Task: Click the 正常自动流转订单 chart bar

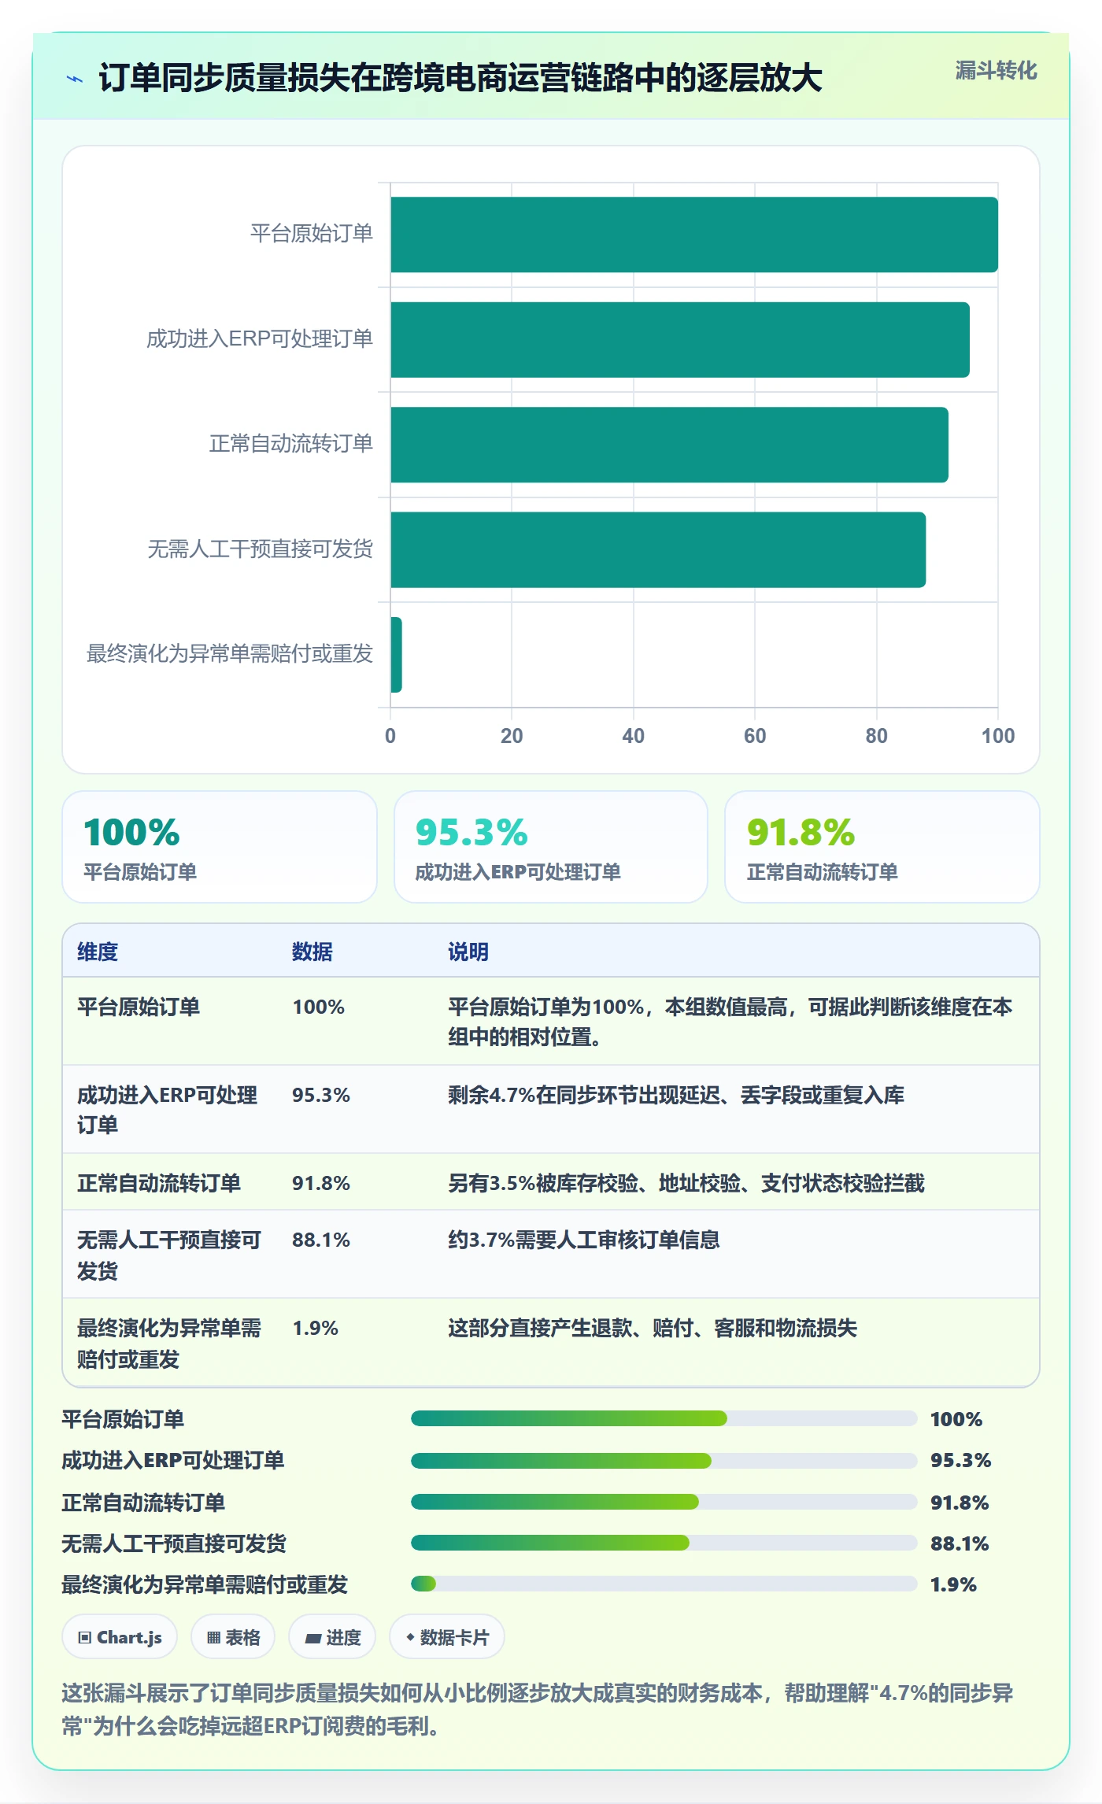Action: pos(669,445)
